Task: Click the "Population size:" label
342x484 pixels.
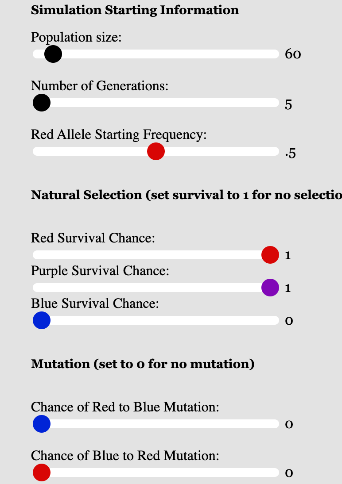Action: [x=76, y=37]
